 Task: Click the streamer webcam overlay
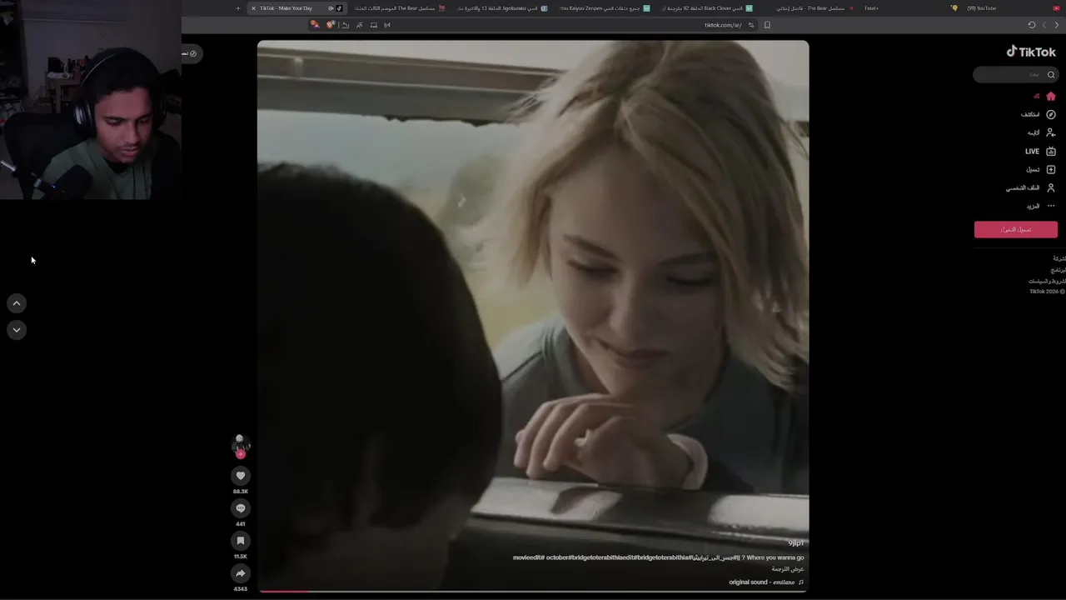click(91, 100)
